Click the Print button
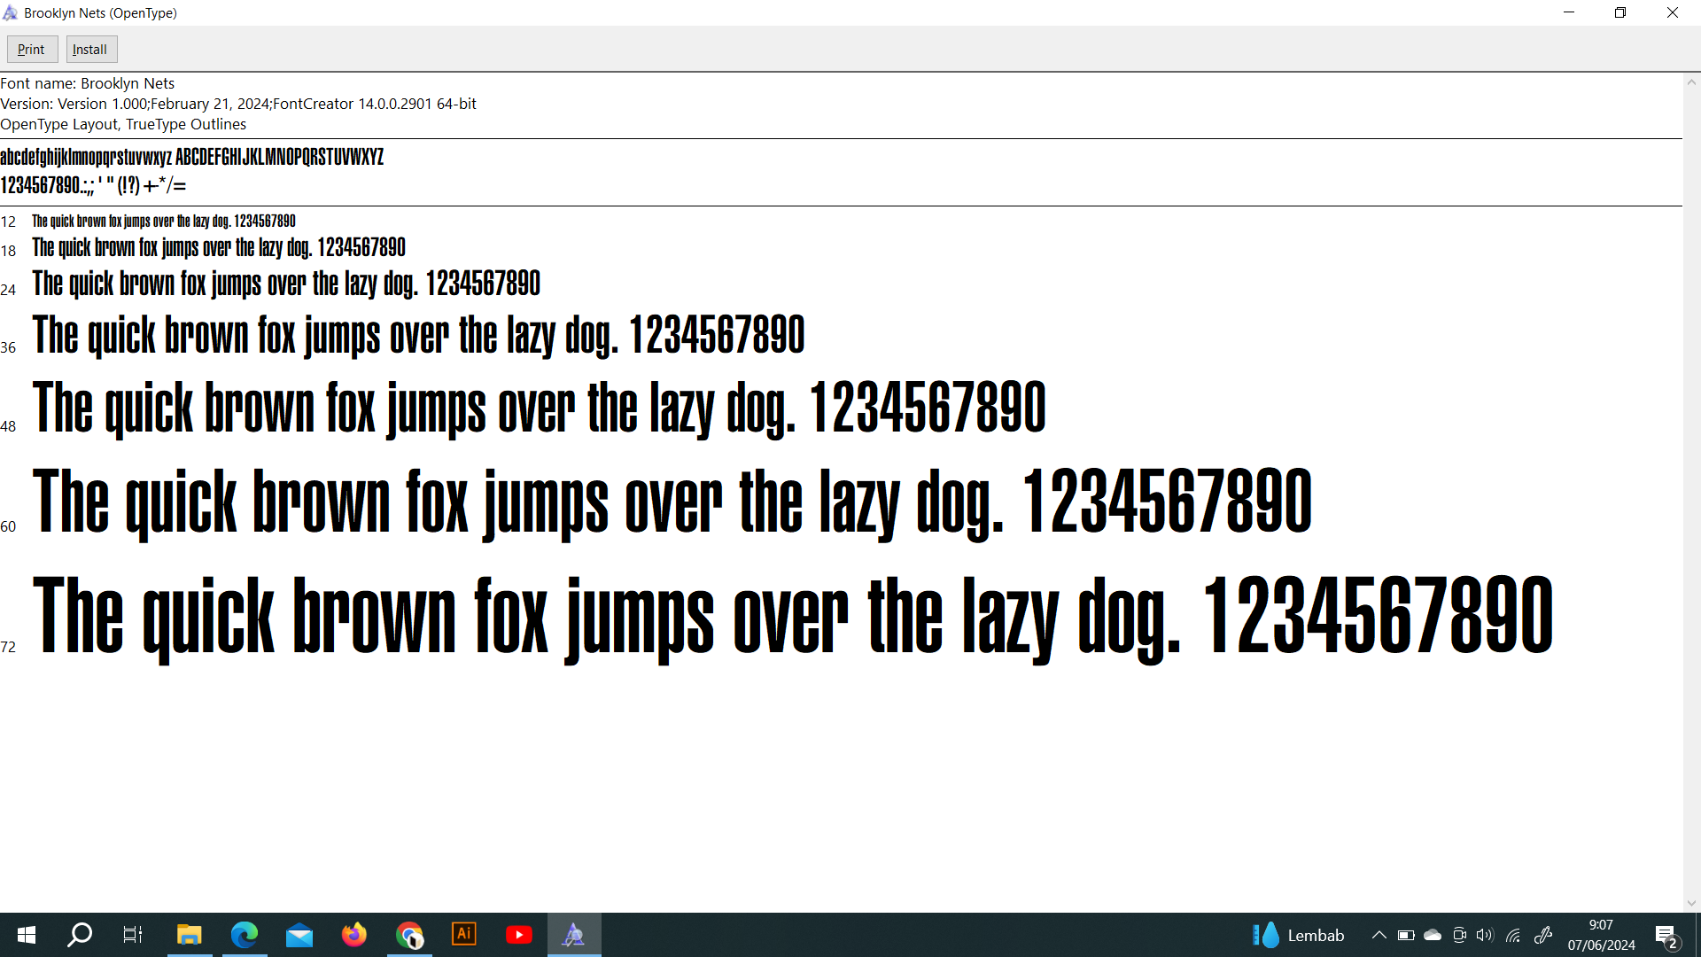The width and height of the screenshot is (1701, 957). click(32, 50)
